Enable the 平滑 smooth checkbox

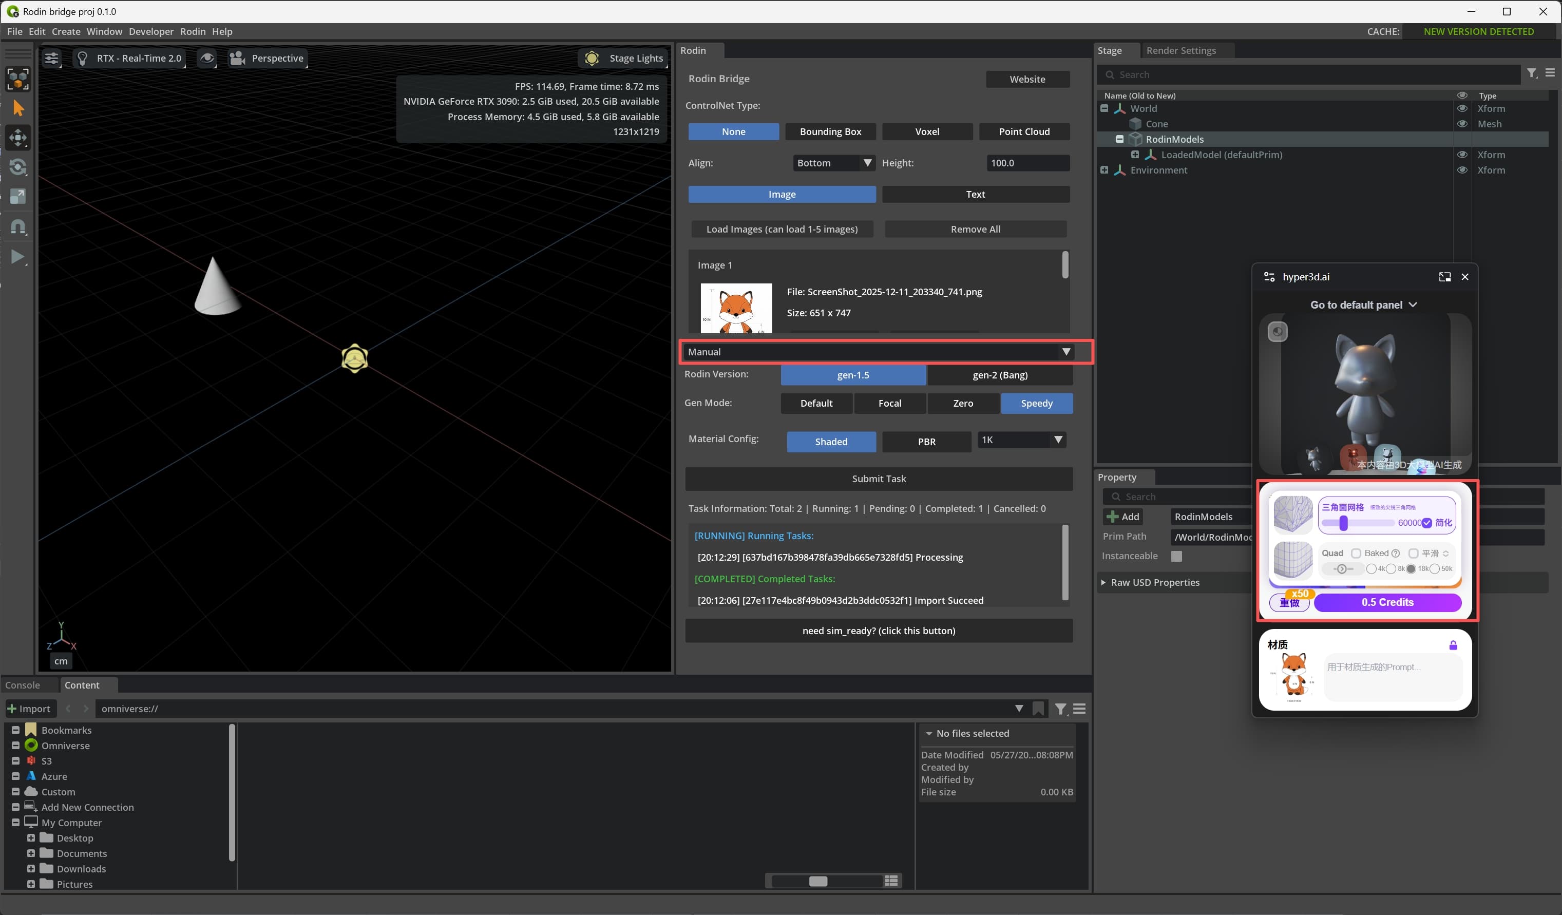(1413, 553)
